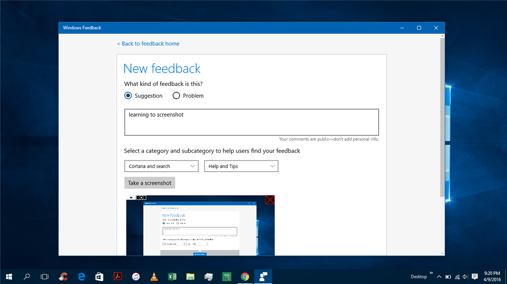Screen dimensions: 507x284
Task: Click the public comments warning text
Action: (x=329, y=139)
